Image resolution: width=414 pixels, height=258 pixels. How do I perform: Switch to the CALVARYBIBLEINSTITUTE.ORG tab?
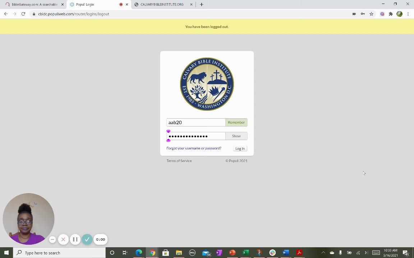pyautogui.click(x=162, y=4)
